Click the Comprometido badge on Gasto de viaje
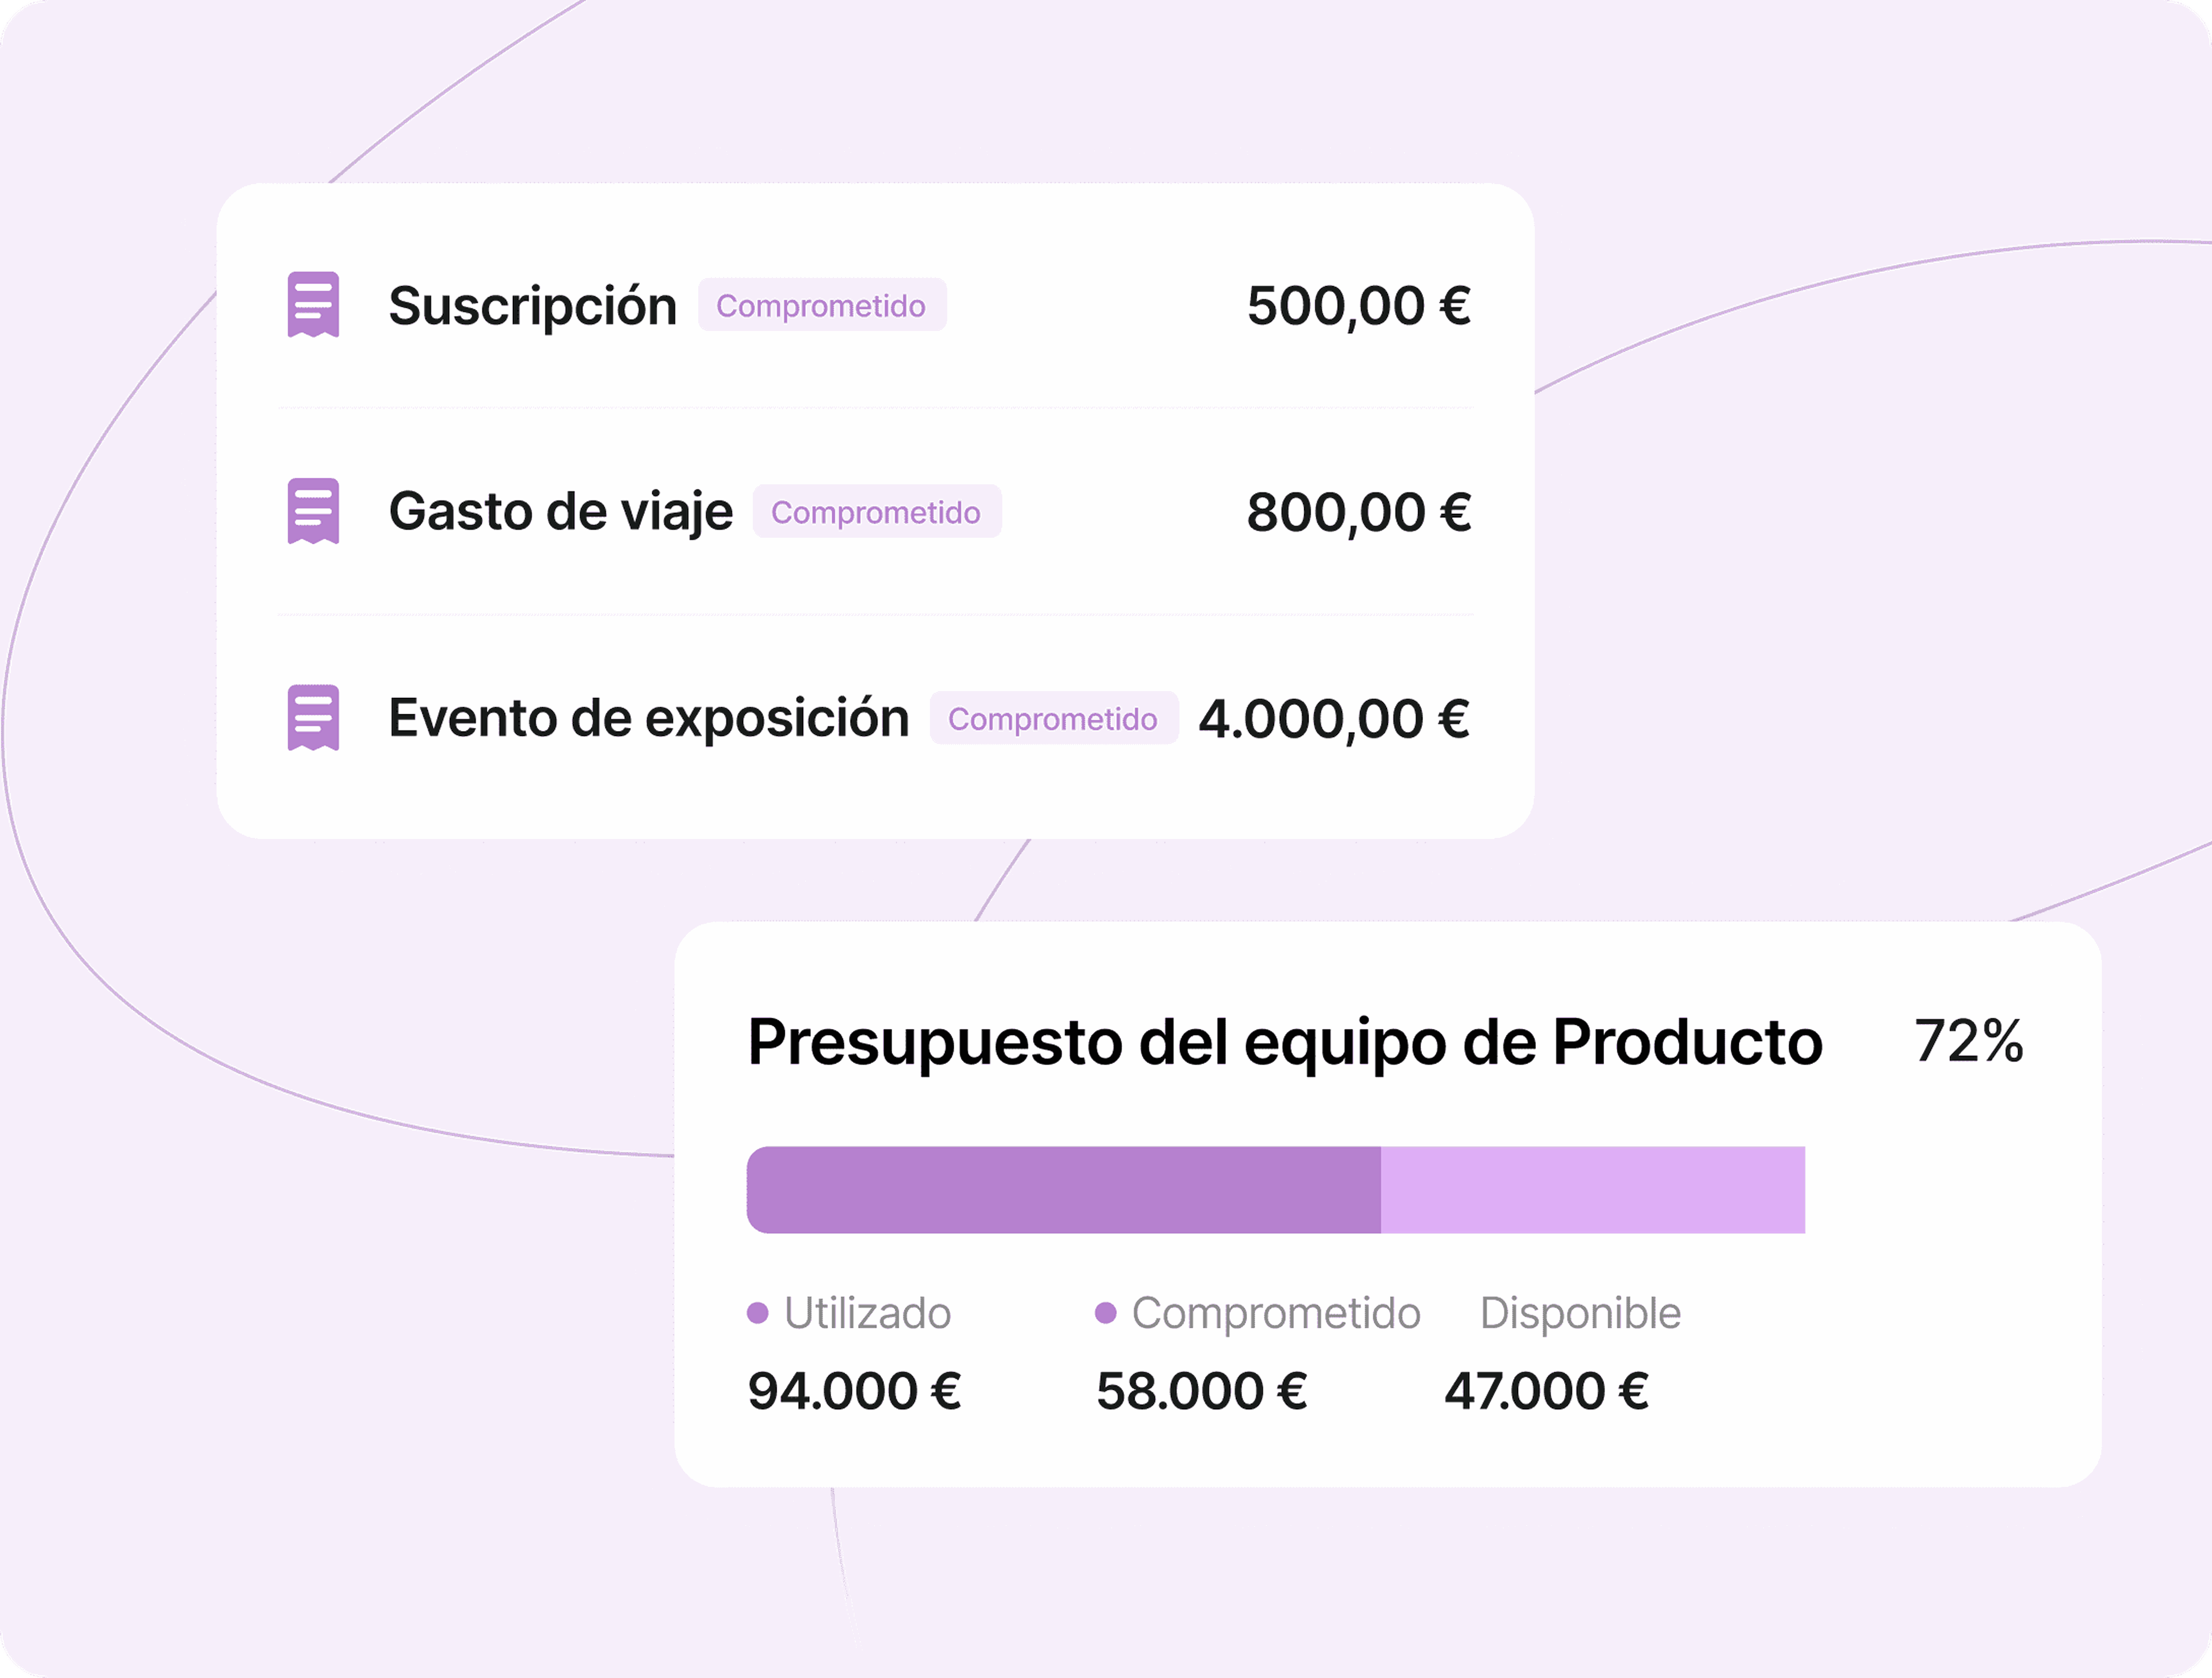The image size is (2212, 1678). pyautogui.click(x=877, y=511)
